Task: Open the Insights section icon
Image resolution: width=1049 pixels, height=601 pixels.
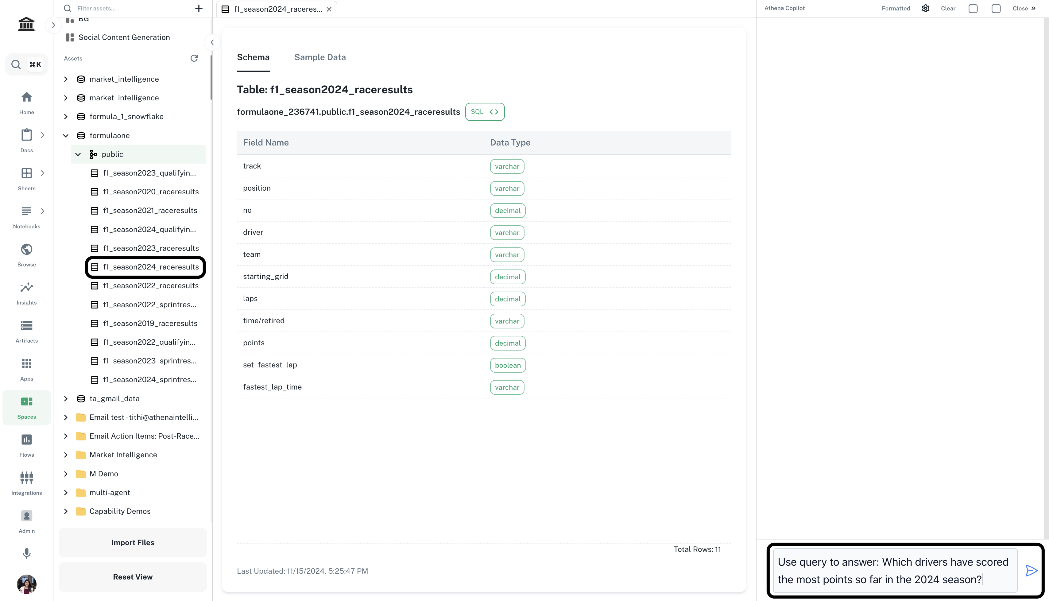Action: 26,287
